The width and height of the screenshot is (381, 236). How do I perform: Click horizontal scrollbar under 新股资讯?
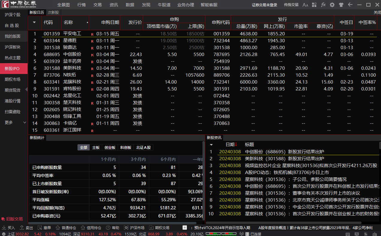tap(284, 223)
